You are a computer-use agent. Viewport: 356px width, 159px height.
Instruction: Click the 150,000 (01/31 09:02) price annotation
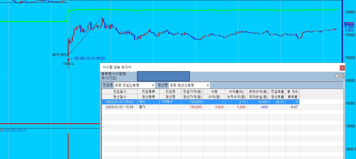click(x=89, y=58)
